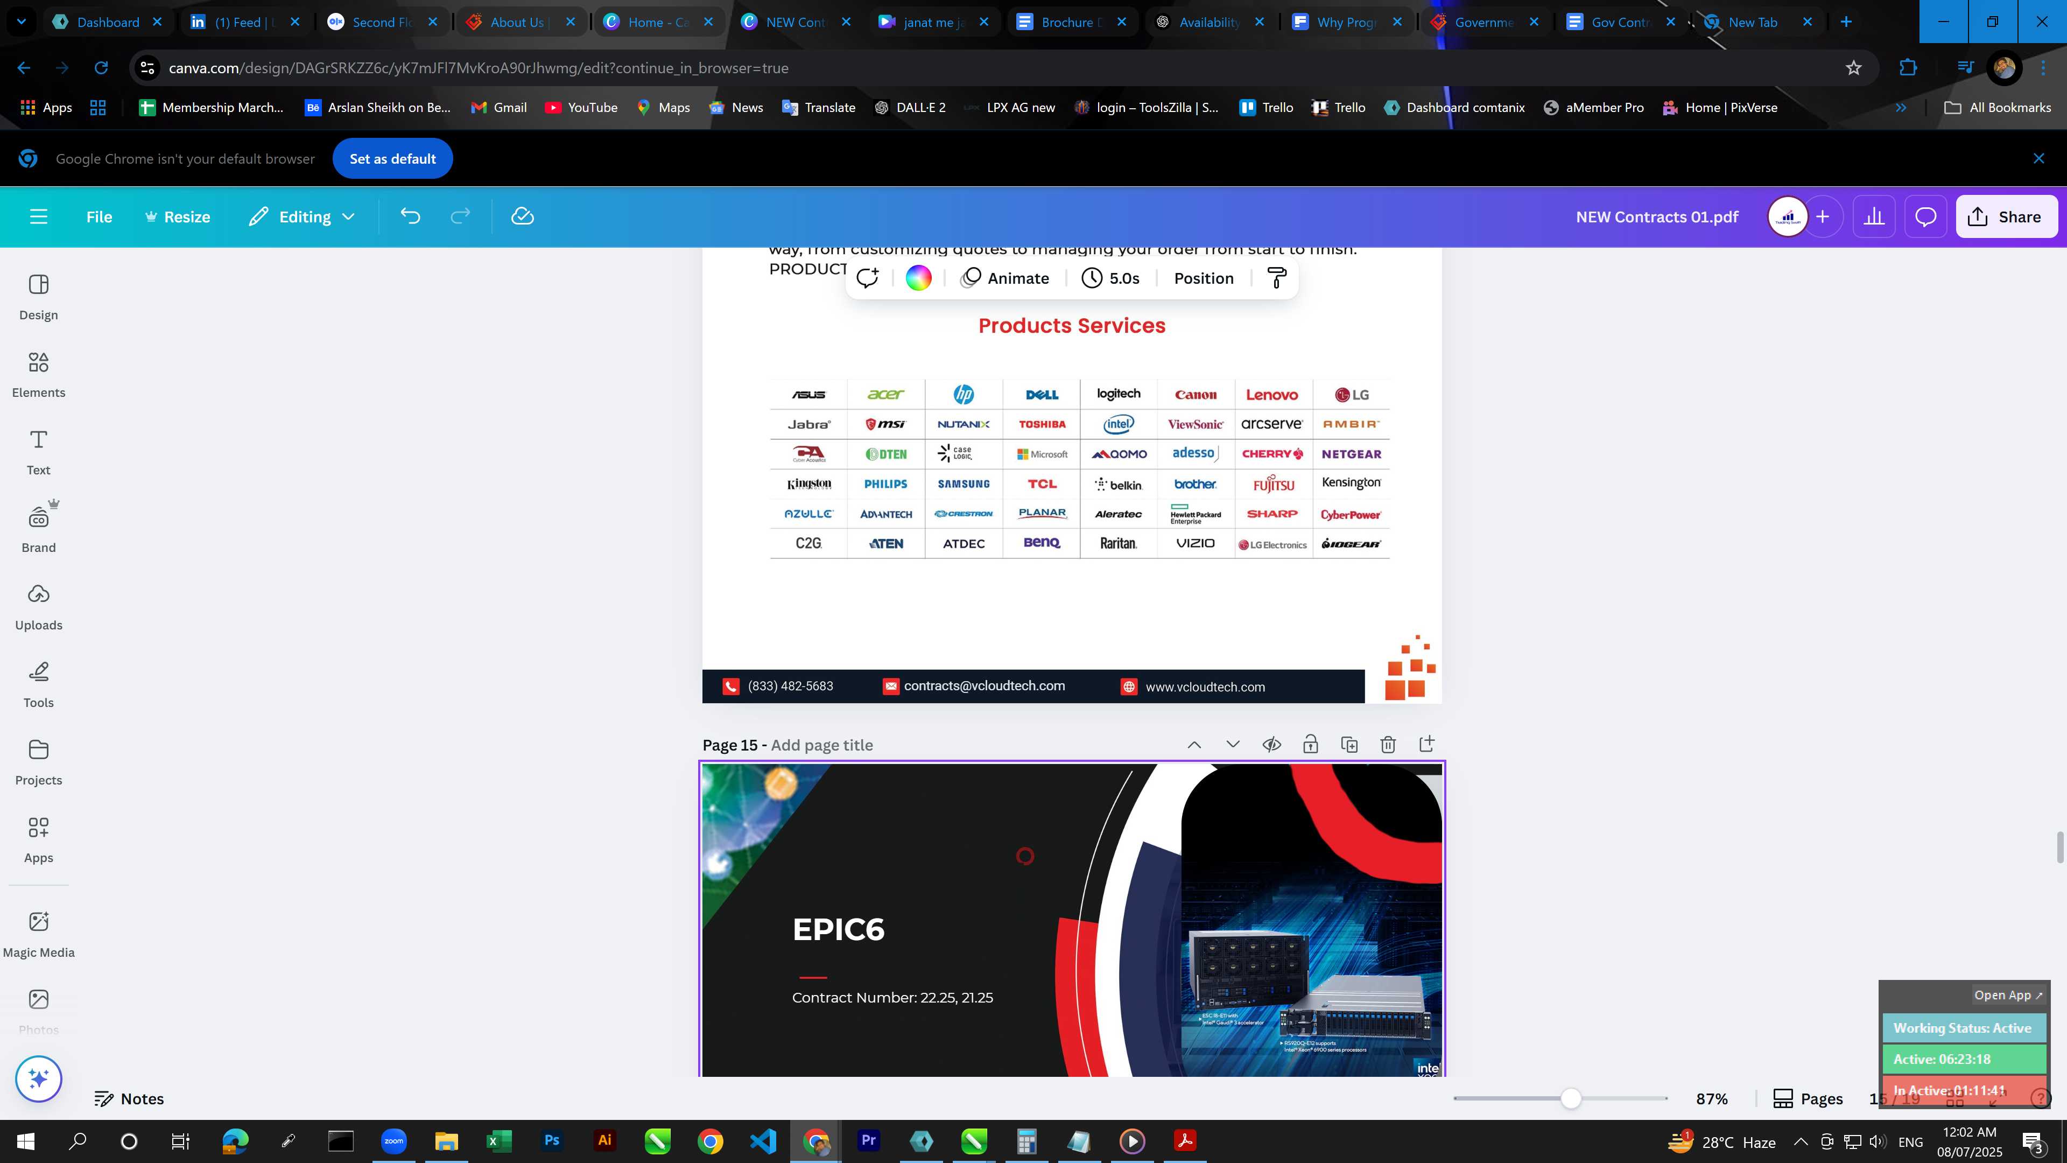Open the File menu
2067x1163 pixels.
coord(100,216)
